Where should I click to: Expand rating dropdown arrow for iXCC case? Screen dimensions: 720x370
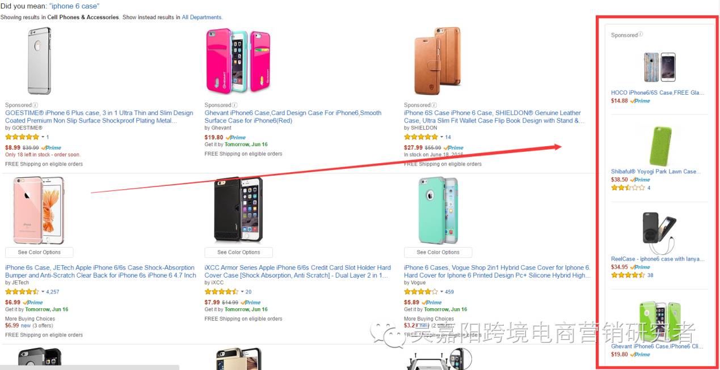[242, 292]
